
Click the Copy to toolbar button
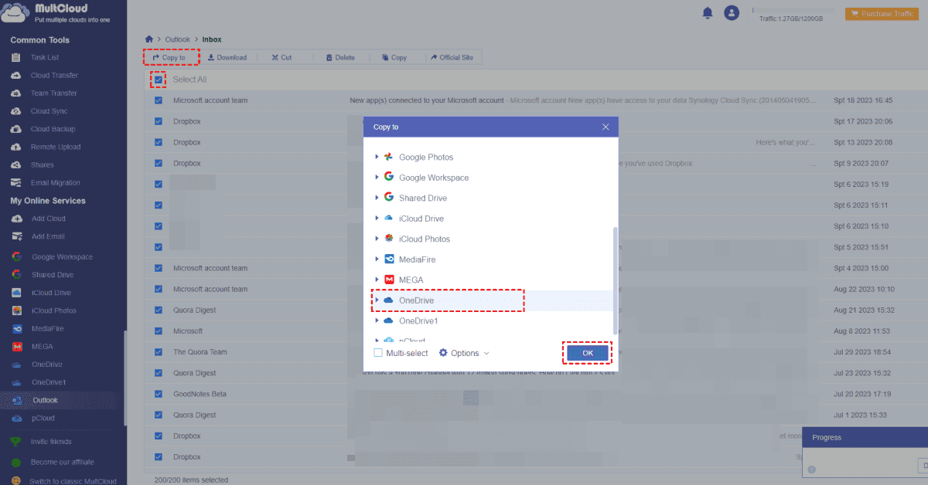[171, 57]
